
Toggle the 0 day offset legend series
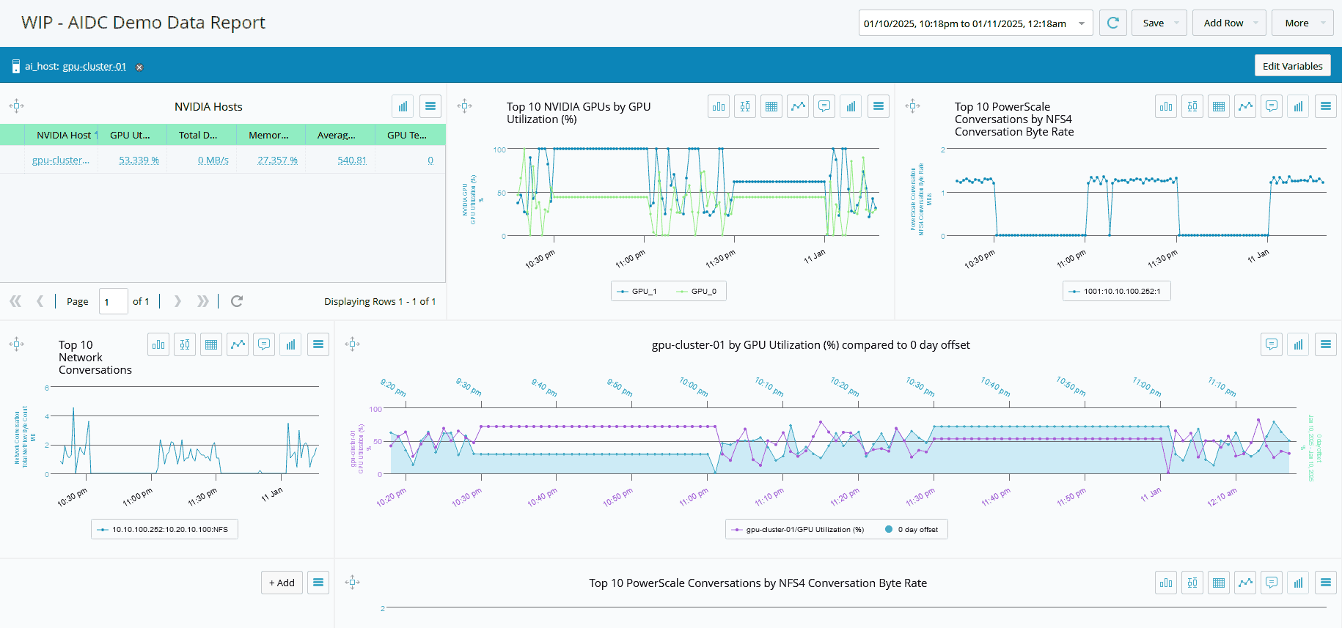[912, 530]
